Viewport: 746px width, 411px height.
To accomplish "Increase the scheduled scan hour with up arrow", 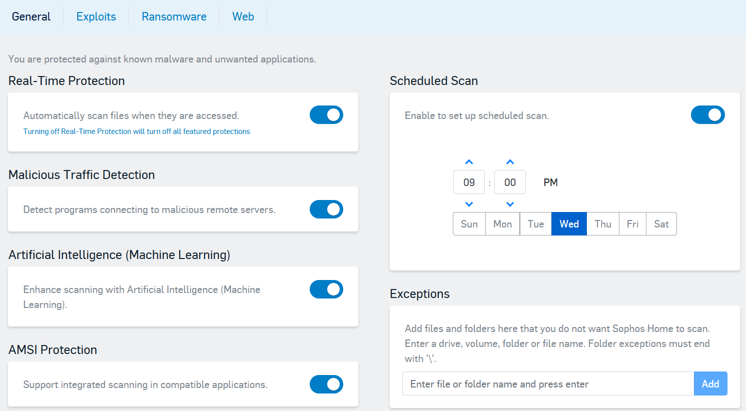I will [469, 161].
